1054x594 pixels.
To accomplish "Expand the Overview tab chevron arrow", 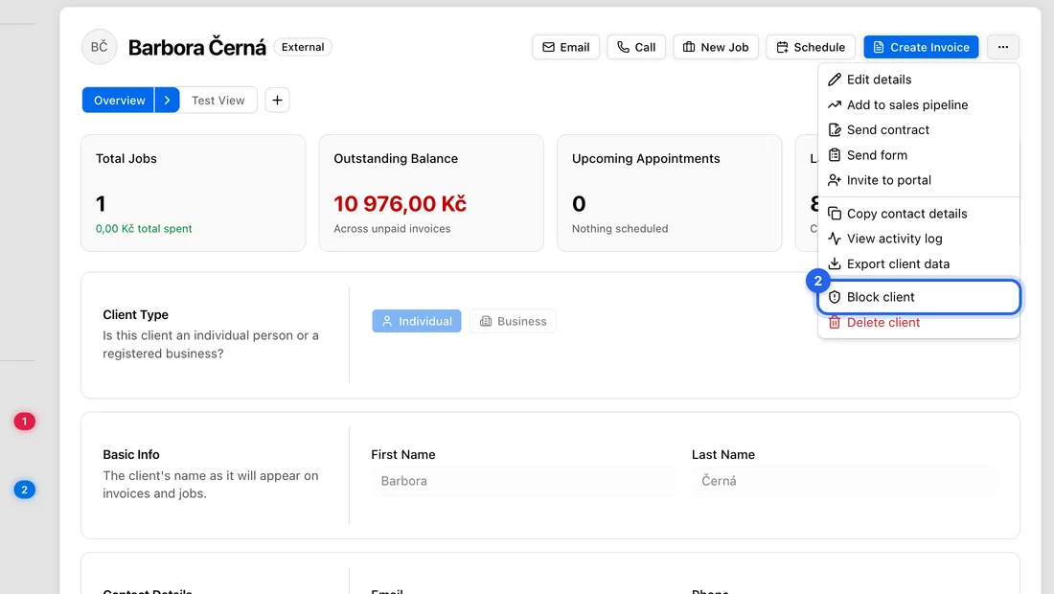I will pos(167,101).
